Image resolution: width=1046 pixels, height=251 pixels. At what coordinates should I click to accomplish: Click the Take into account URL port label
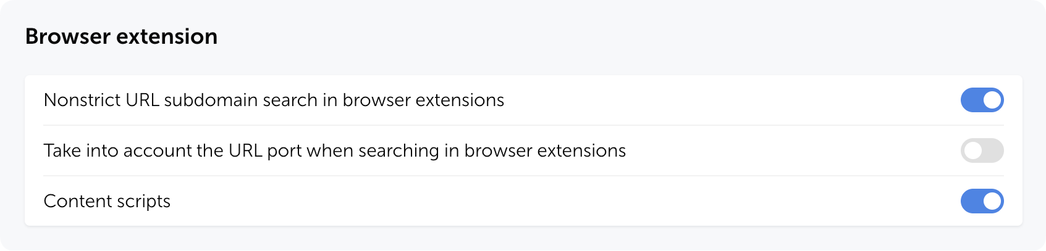[x=334, y=150]
